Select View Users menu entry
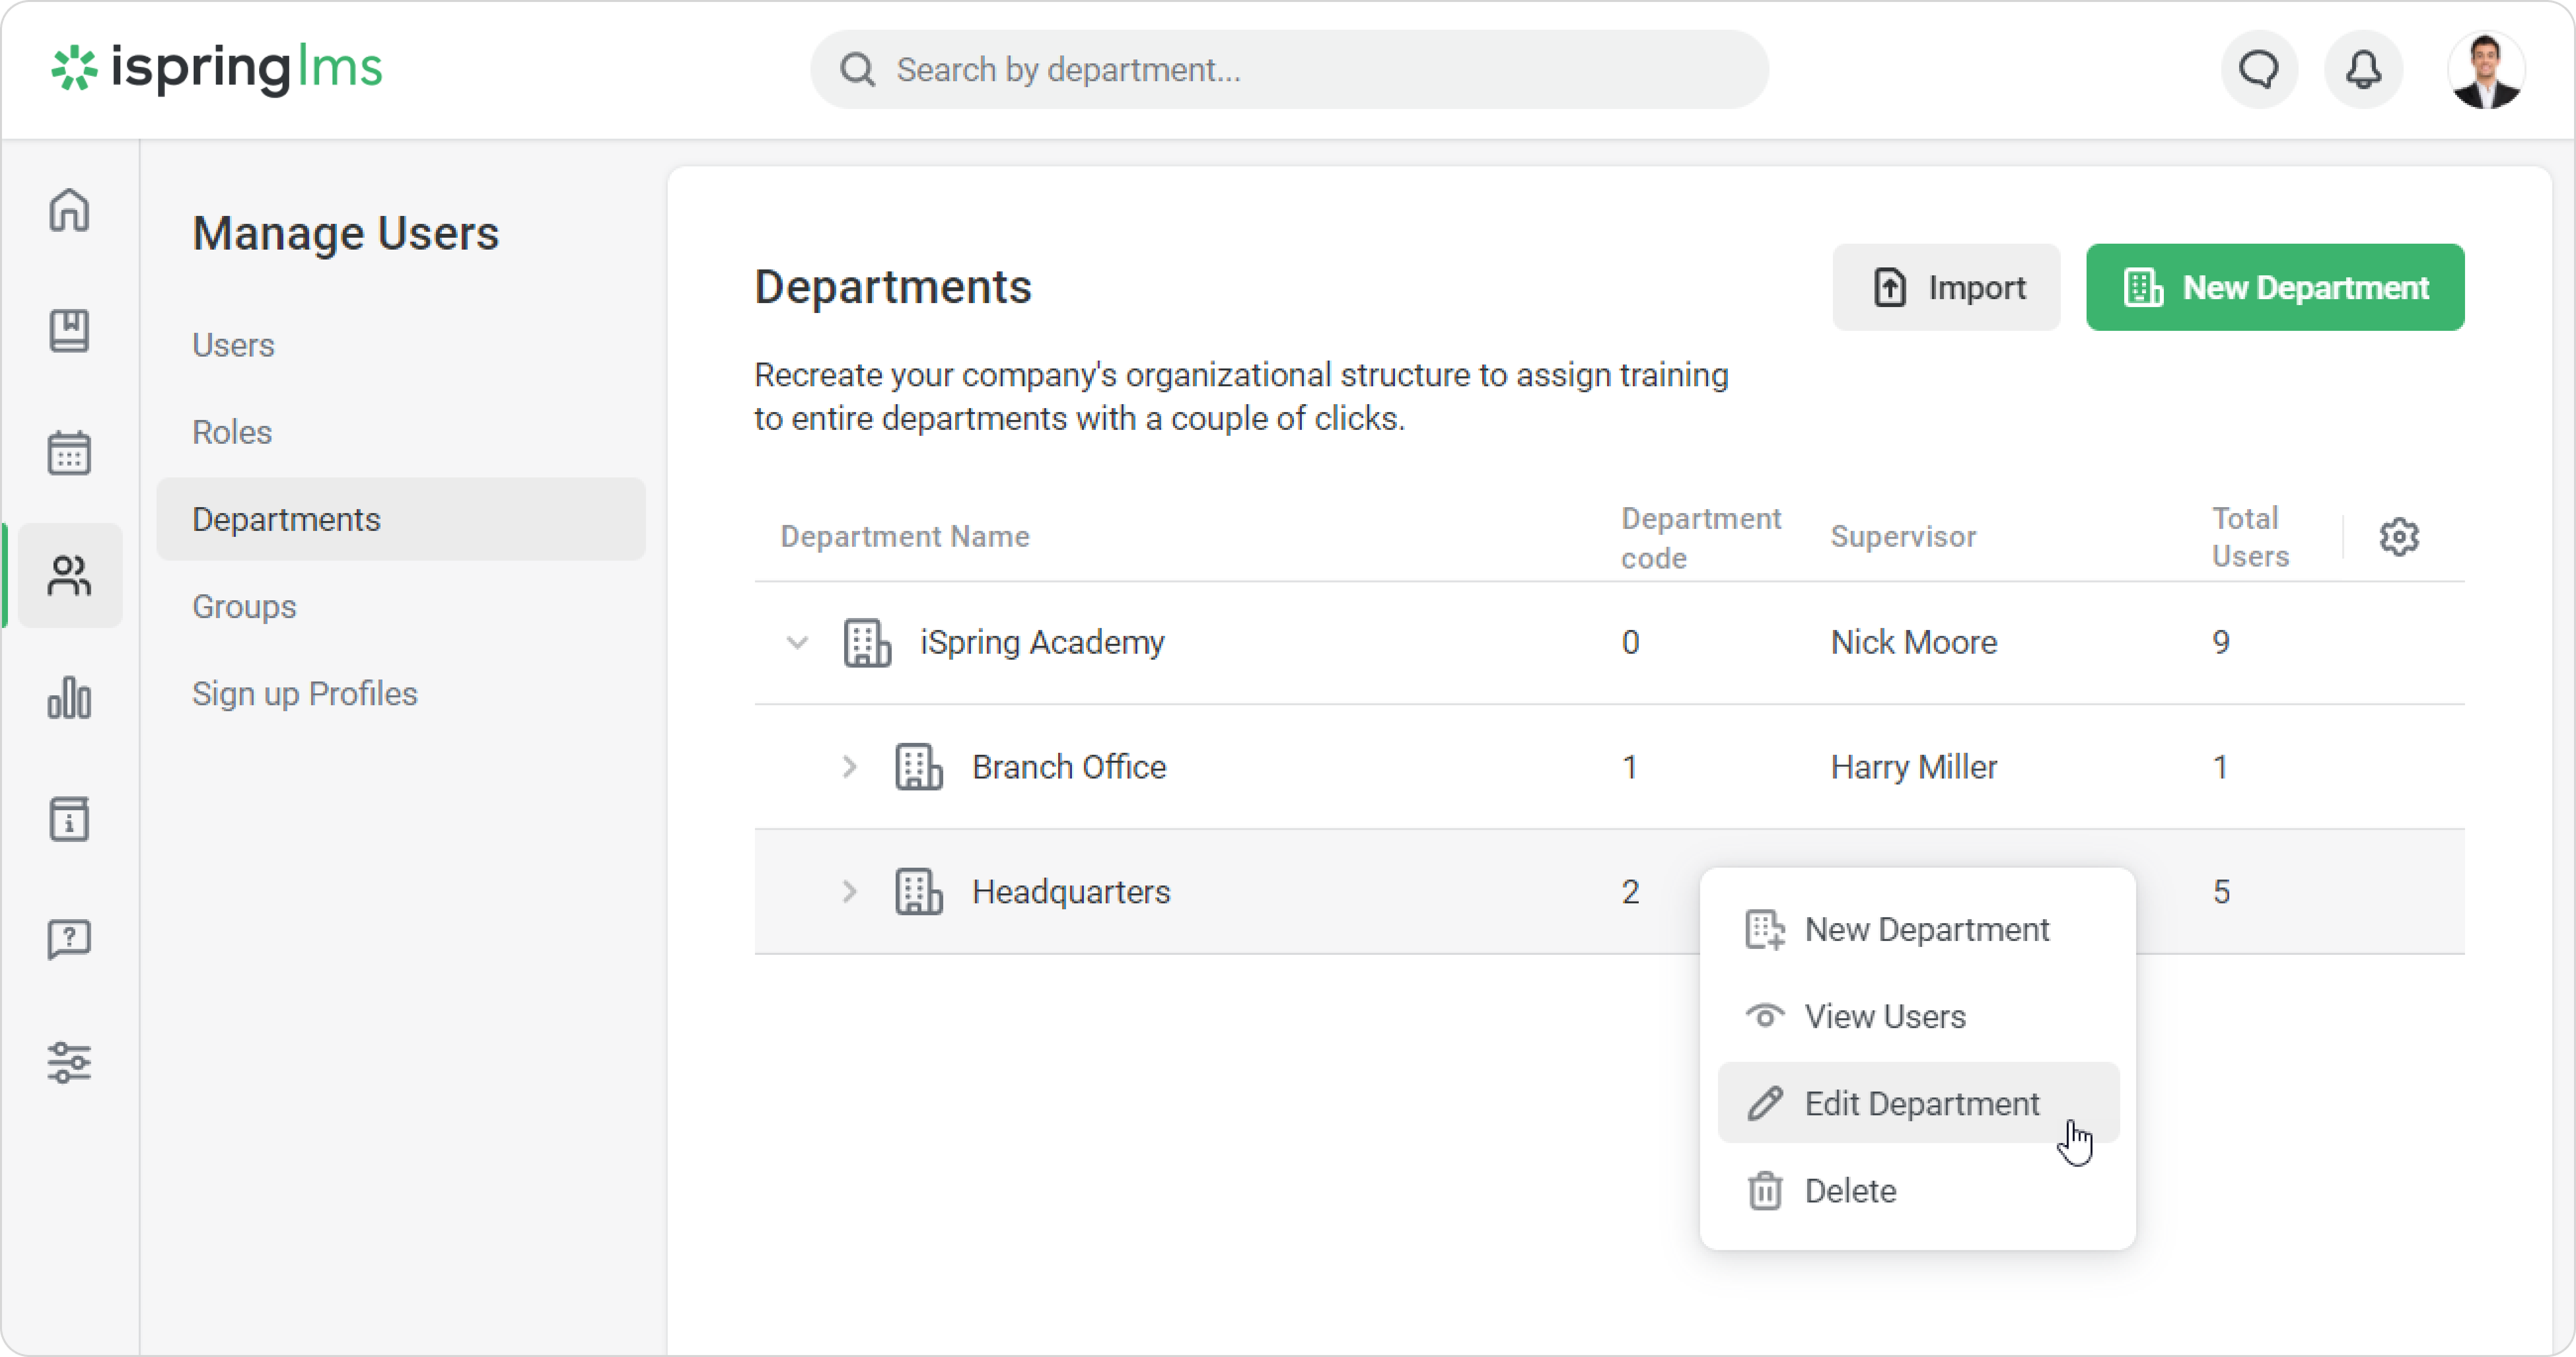This screenshot has height=1357, width=2576. point(1884,1016)
